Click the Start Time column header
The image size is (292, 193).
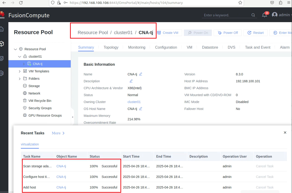(131, 156)
